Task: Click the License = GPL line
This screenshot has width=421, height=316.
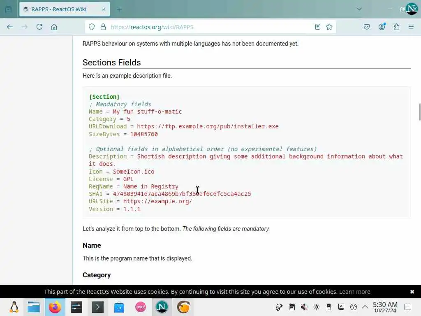Action: tap(111, 179)
